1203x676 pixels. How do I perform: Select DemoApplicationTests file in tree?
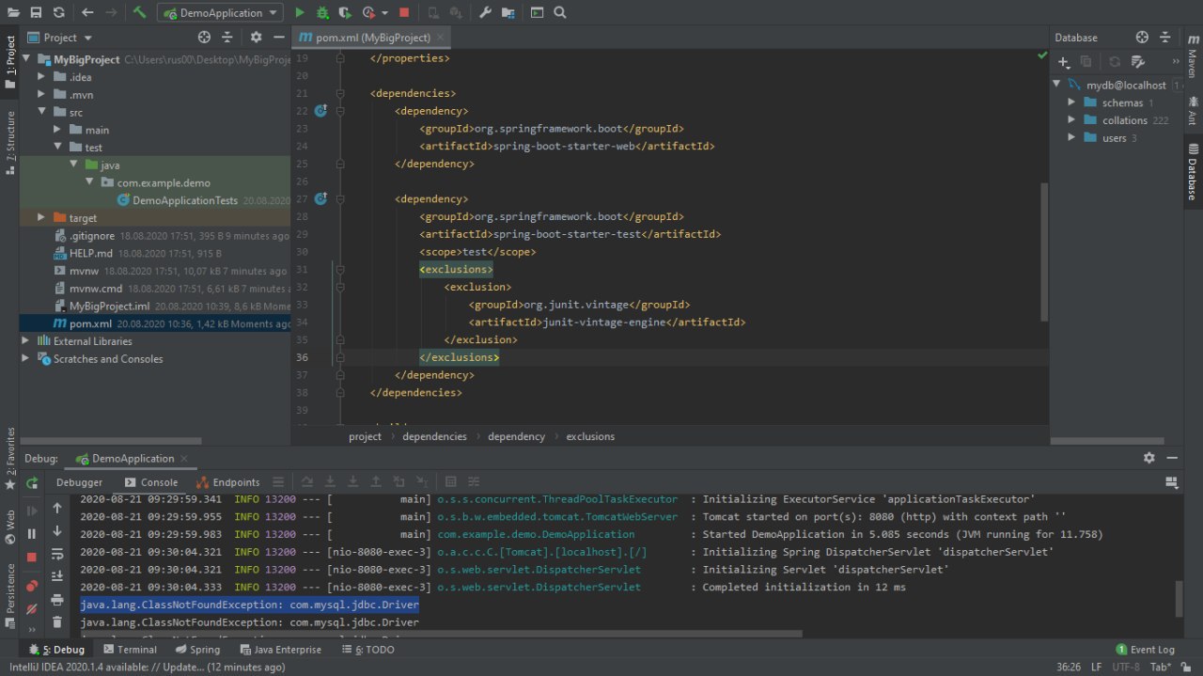[x=185, y=200]
